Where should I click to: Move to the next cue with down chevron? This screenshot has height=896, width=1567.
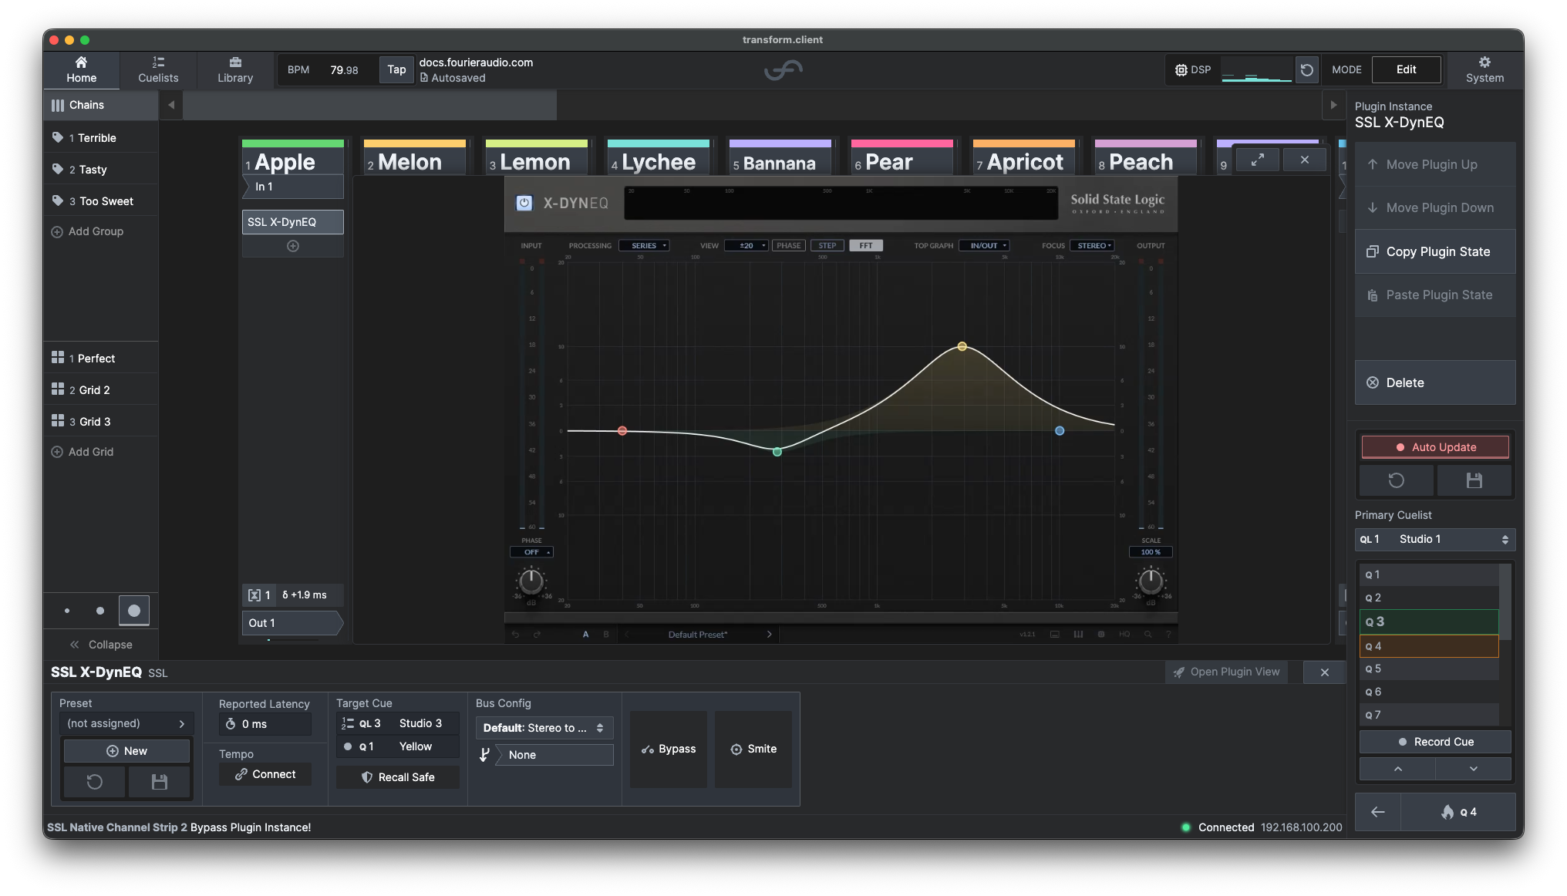1473,769
